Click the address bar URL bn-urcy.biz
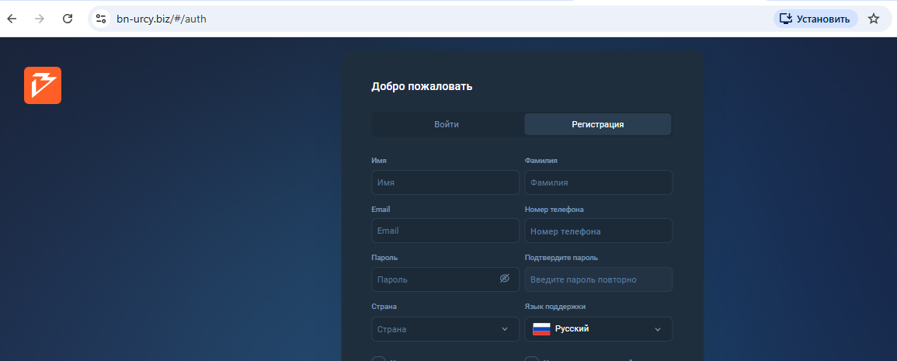Image resolution: width=897 pixels, height=361 pixels. coord(162,19)
